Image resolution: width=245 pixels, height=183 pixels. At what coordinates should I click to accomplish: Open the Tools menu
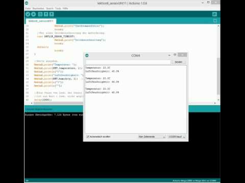(58, 8)
